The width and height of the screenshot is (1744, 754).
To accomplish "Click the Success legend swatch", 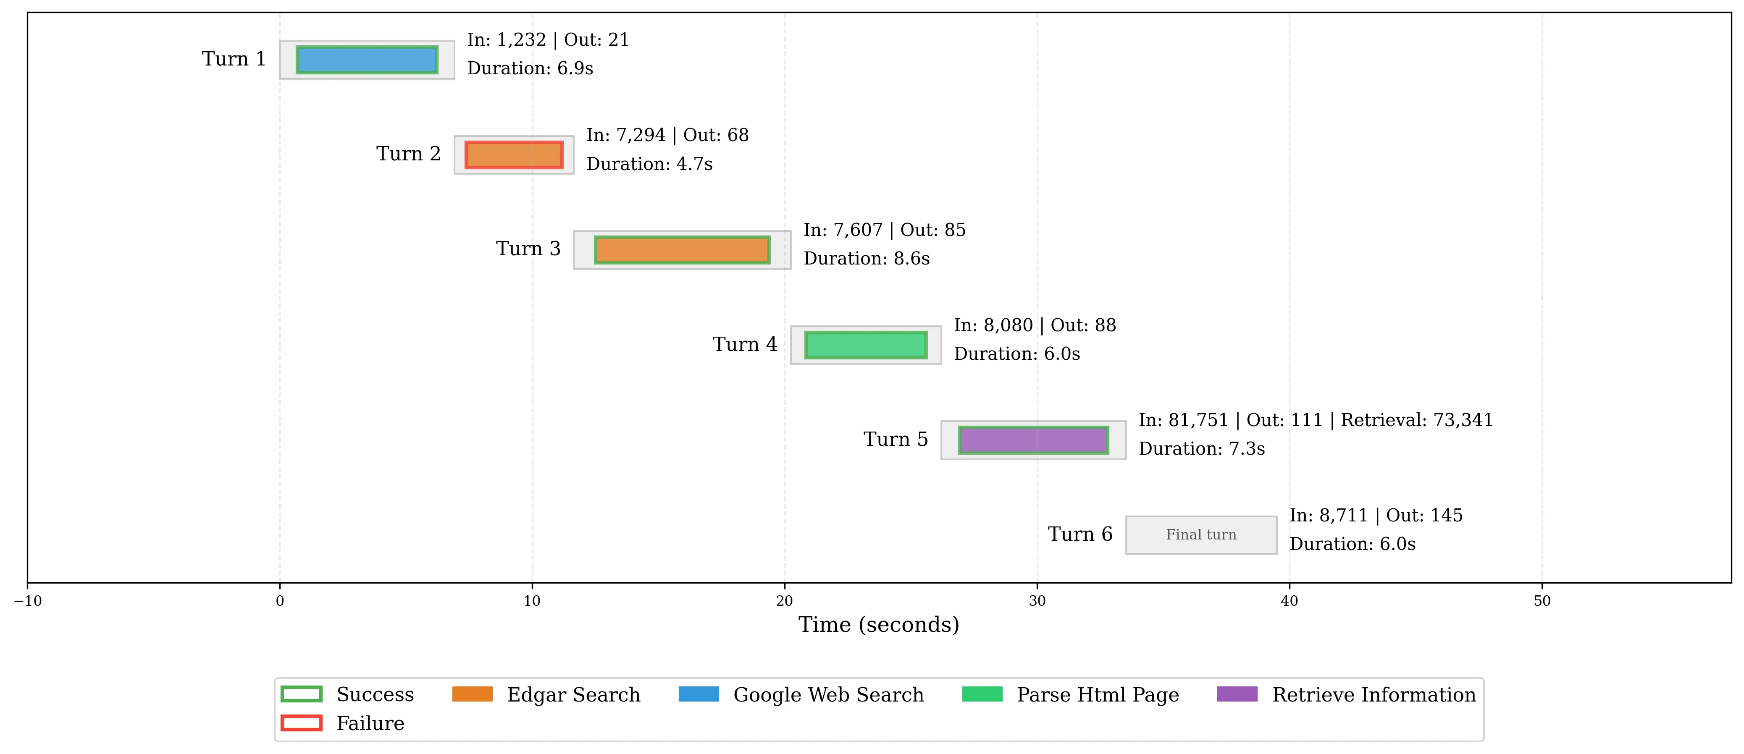I will [x=301, y=694].
